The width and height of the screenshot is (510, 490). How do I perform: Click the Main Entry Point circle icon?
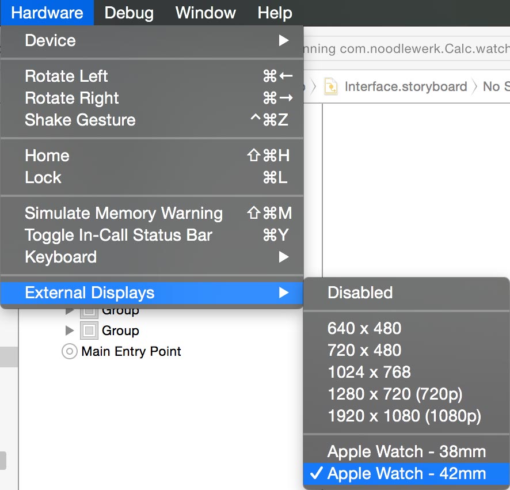(70, 351)
